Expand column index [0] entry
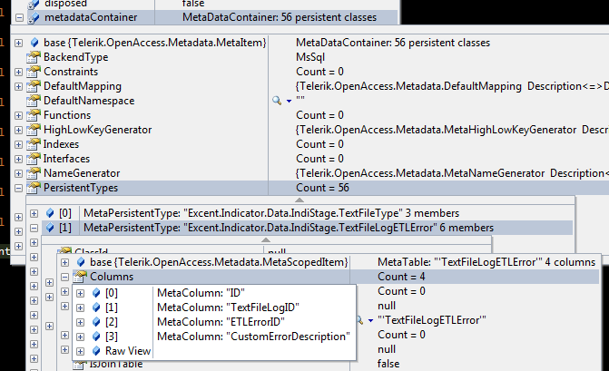 [81, 293]
